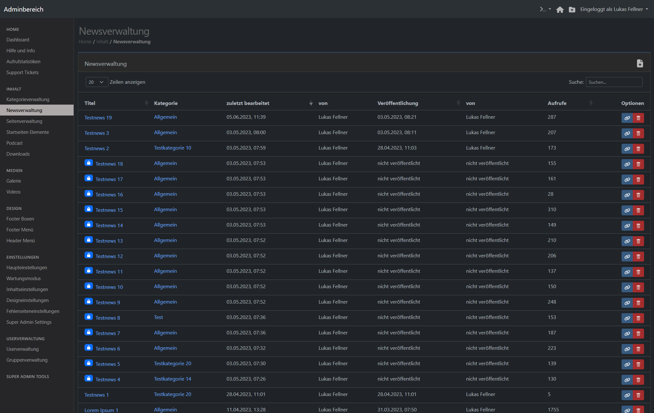Delete Testnews 1 with trash icon
Screen dimensions: 654x413
638,395
